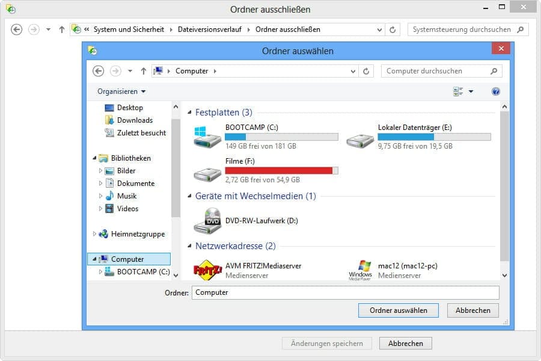Image resolution: width=541 pixels, height=361 pixels.
Task: Click the Ordner text input field
Action: click(345, 292)
